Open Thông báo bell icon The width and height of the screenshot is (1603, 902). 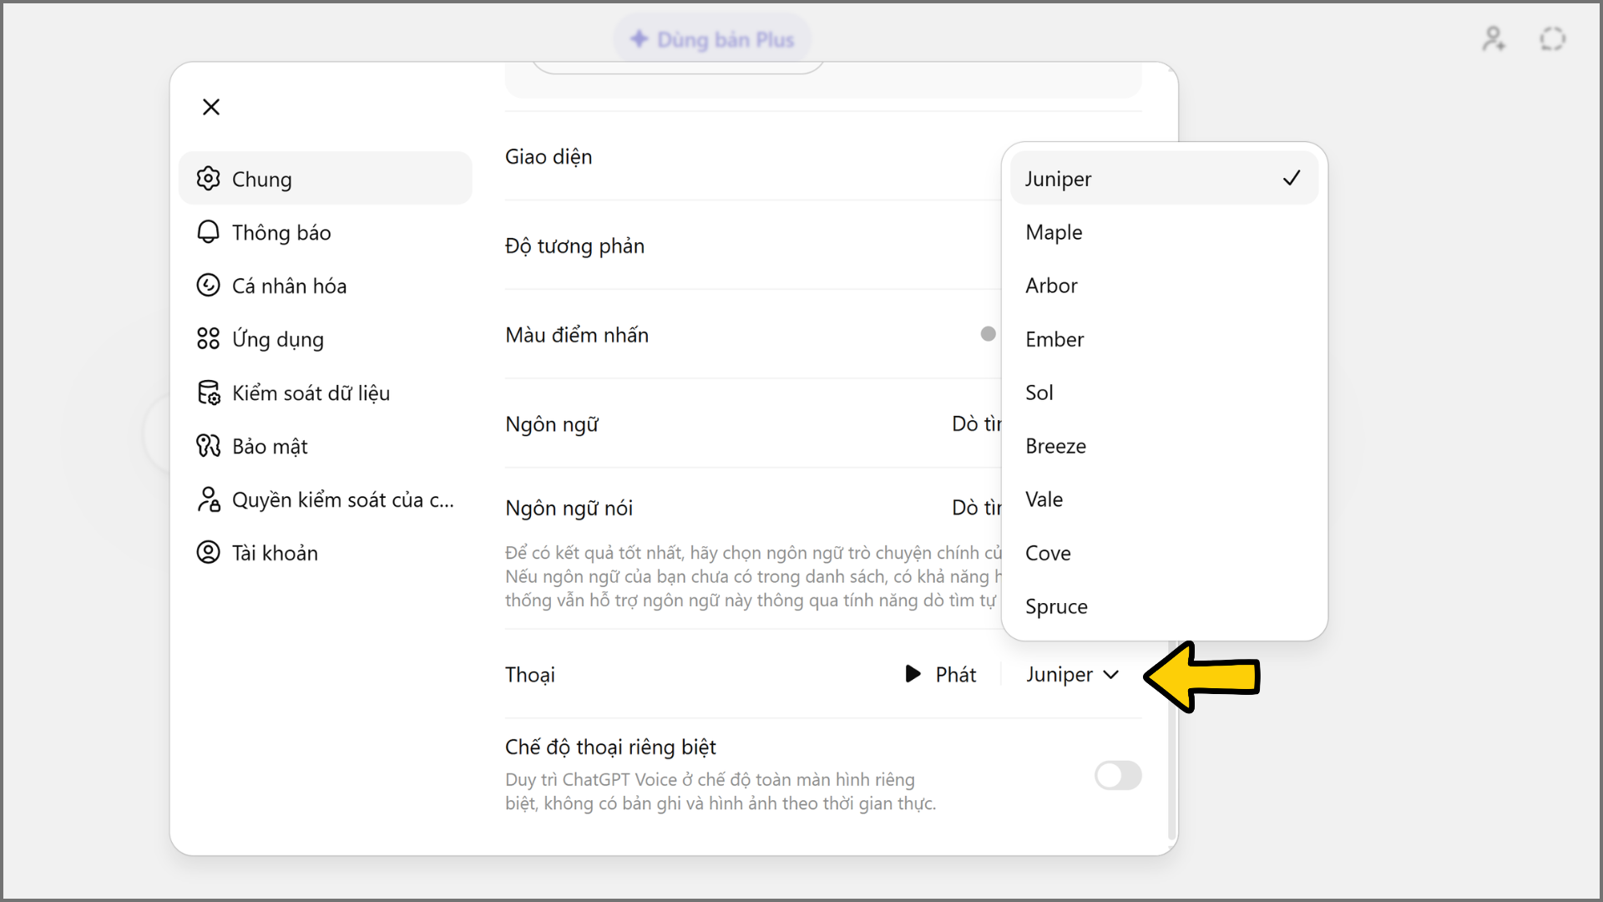(x=208, y=232)
